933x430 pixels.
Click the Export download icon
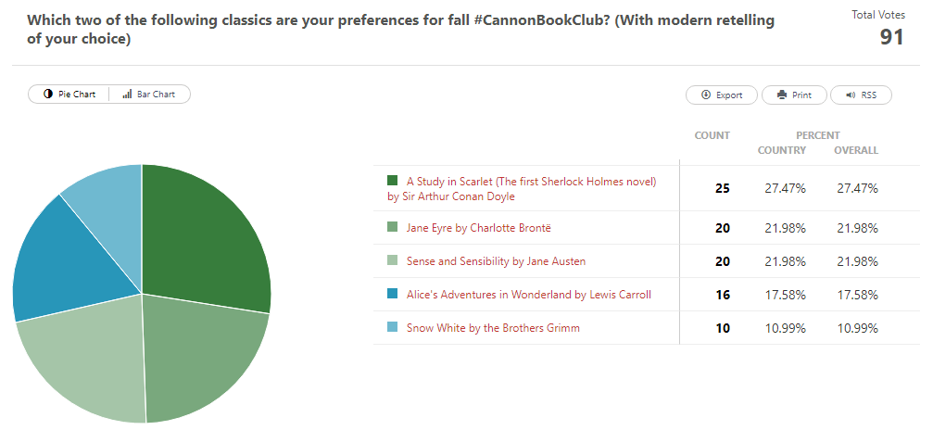[x=706, y=95]
